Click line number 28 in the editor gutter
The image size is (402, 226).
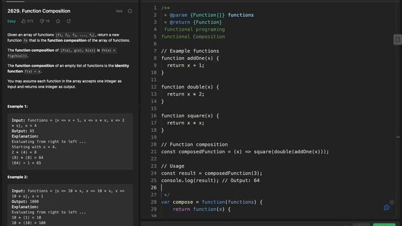point(153,202)
